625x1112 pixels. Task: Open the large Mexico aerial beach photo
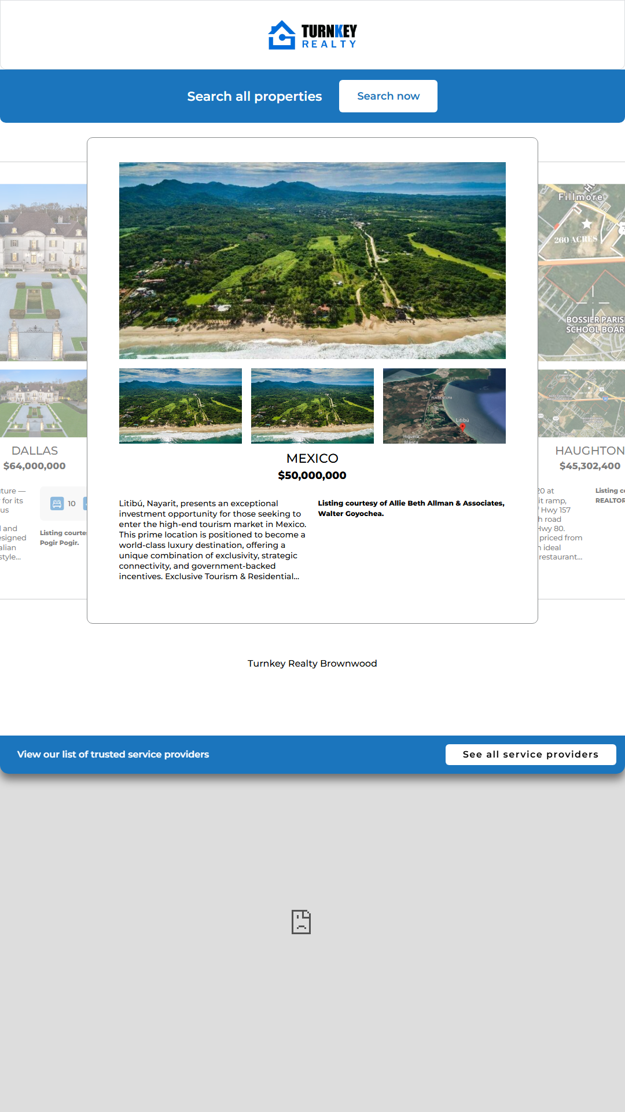coord(312,260)
